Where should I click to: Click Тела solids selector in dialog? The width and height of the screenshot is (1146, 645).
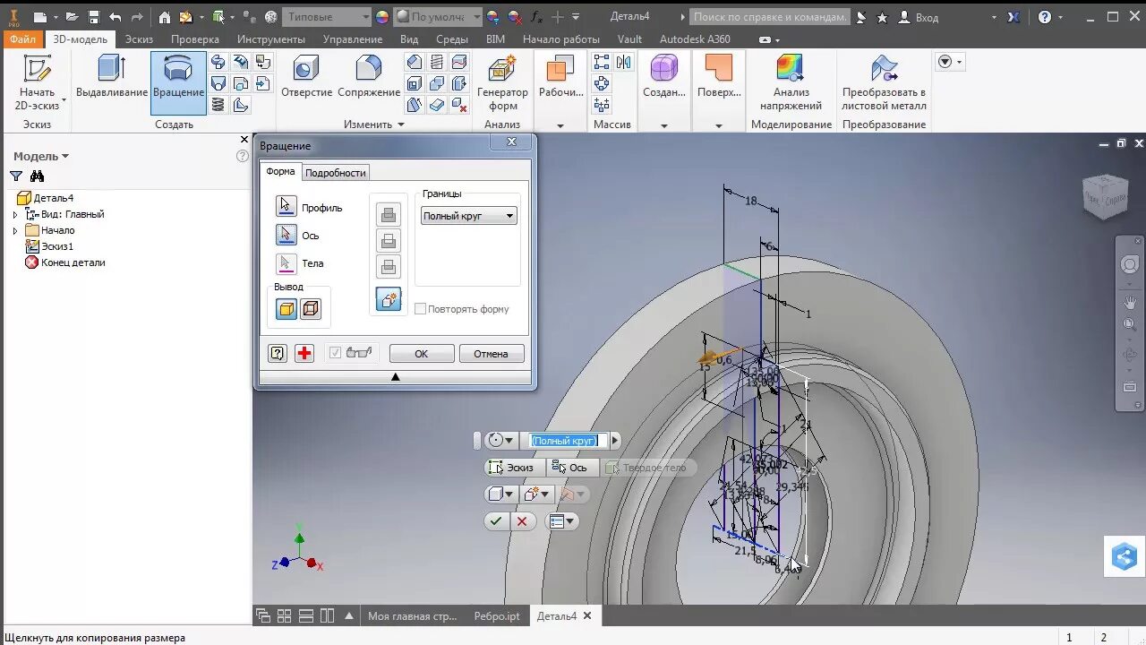[x=286, y=263]
